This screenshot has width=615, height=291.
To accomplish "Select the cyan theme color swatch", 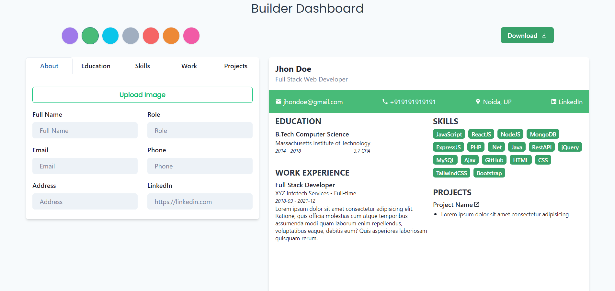I will tap(110, 36).
